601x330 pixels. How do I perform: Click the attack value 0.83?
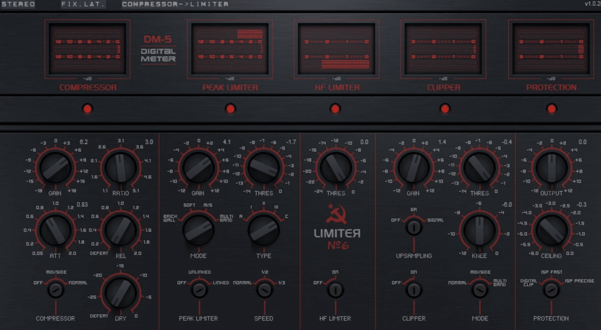point(82,205)
